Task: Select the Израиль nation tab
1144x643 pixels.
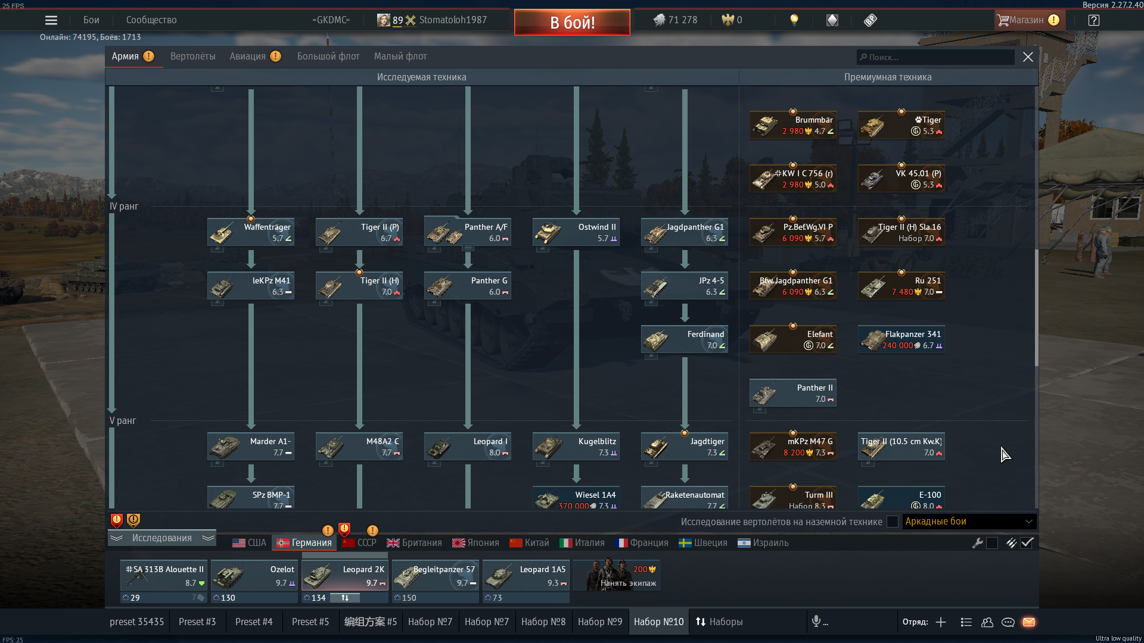Action: pyautogui.click(x=763, y=543)
